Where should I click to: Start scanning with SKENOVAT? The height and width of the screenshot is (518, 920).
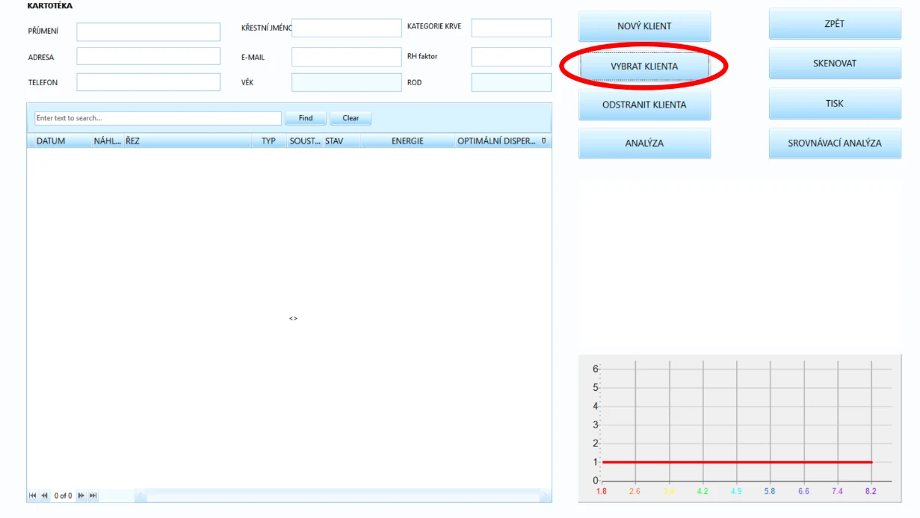tap(835, 64)
